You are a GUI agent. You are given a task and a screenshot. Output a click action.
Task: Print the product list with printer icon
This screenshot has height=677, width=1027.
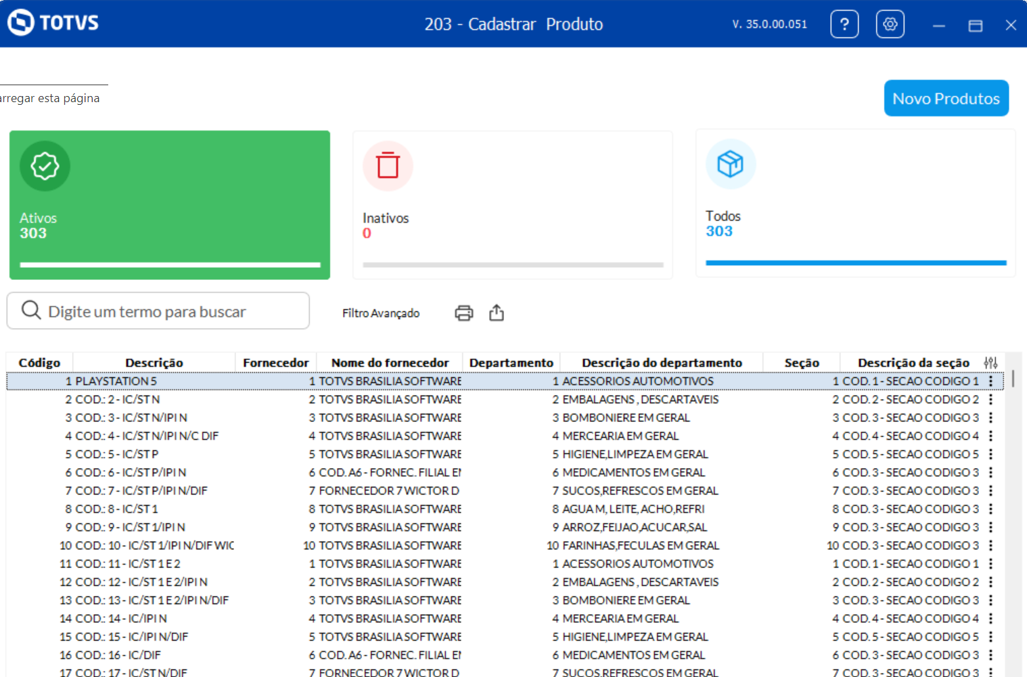pos(464,313)
